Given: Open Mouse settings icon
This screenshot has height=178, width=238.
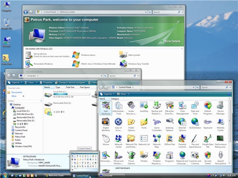Looking at the screenshot, I should tap(106, 140).
